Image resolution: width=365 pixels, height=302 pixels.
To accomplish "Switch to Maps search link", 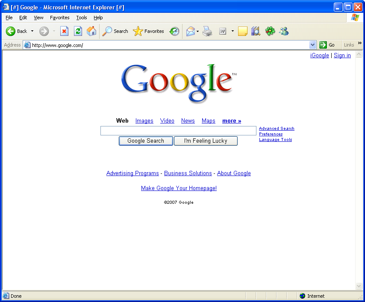I will [208, 121].
